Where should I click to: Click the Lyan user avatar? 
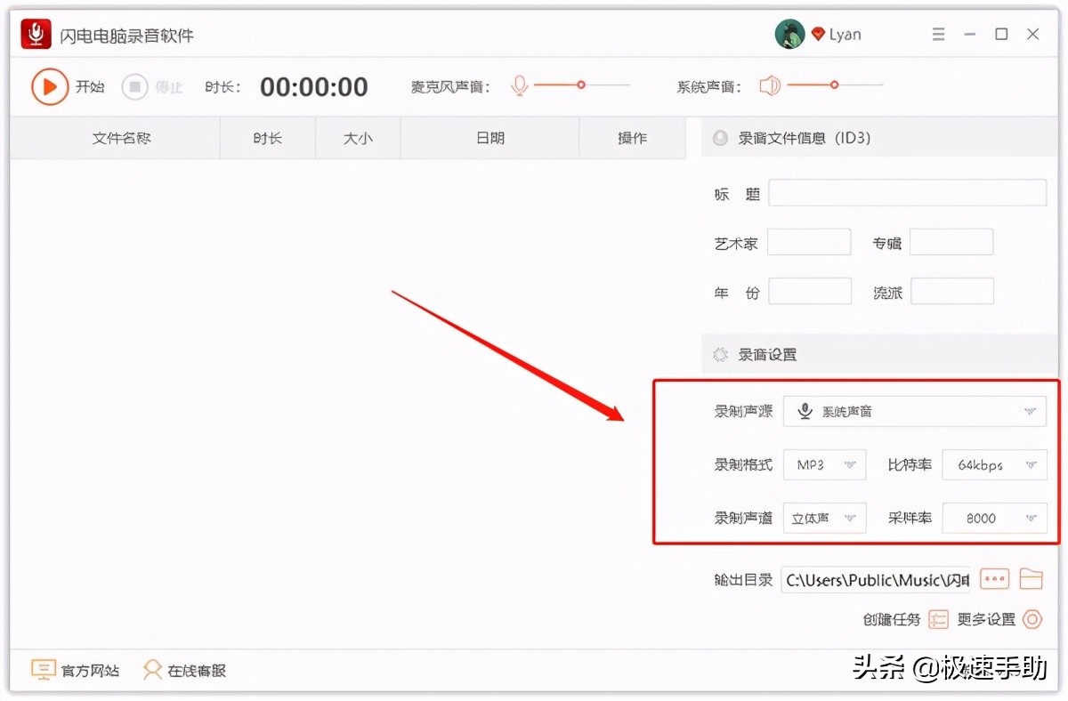[x=789, y=33]
